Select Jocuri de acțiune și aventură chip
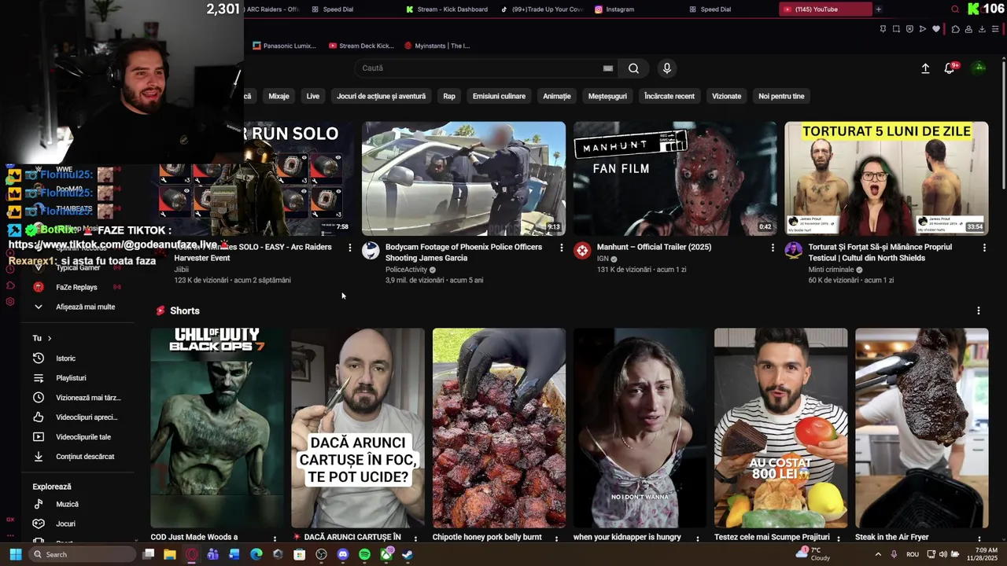The image size is (1007, 566). click(x=381, y=96)
